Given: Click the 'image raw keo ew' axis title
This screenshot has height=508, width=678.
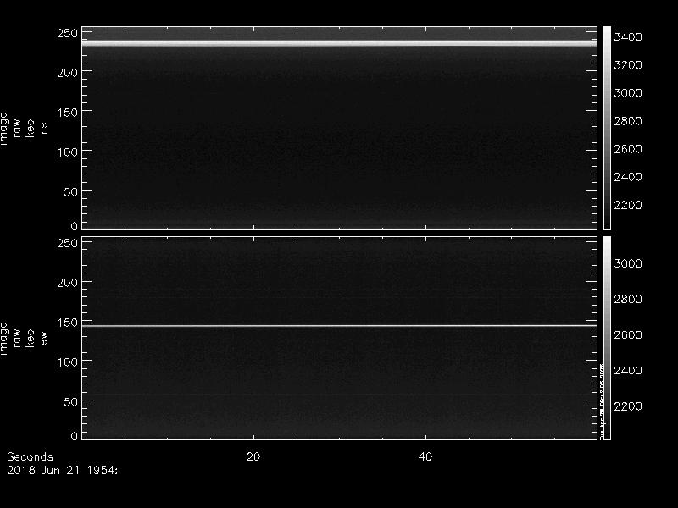Looking at the screenshot, I should pos(24,338).
